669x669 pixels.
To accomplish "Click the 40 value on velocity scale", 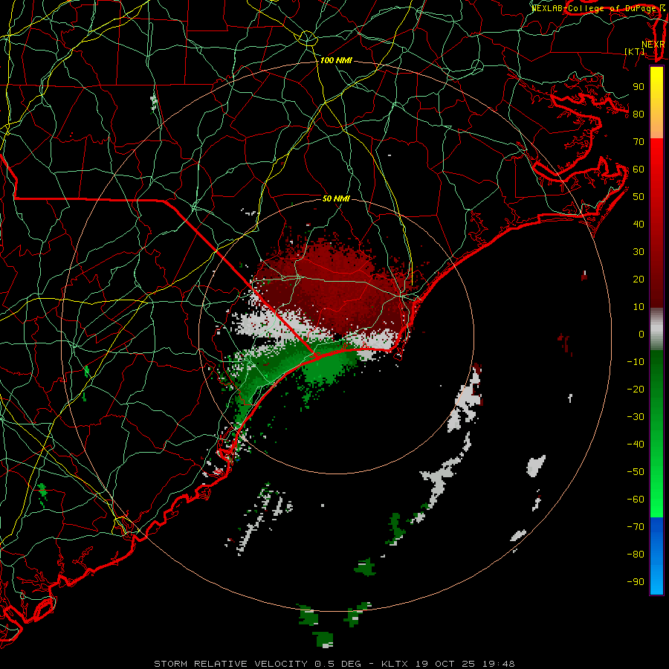I will 639,224.
